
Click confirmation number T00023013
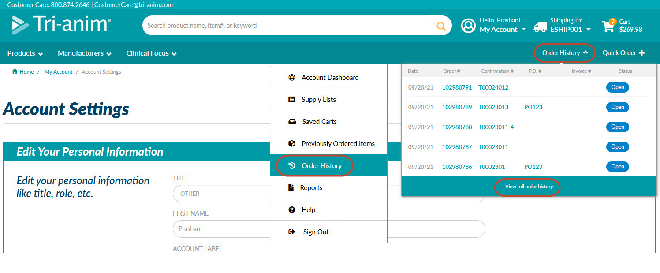coord(493,107)
